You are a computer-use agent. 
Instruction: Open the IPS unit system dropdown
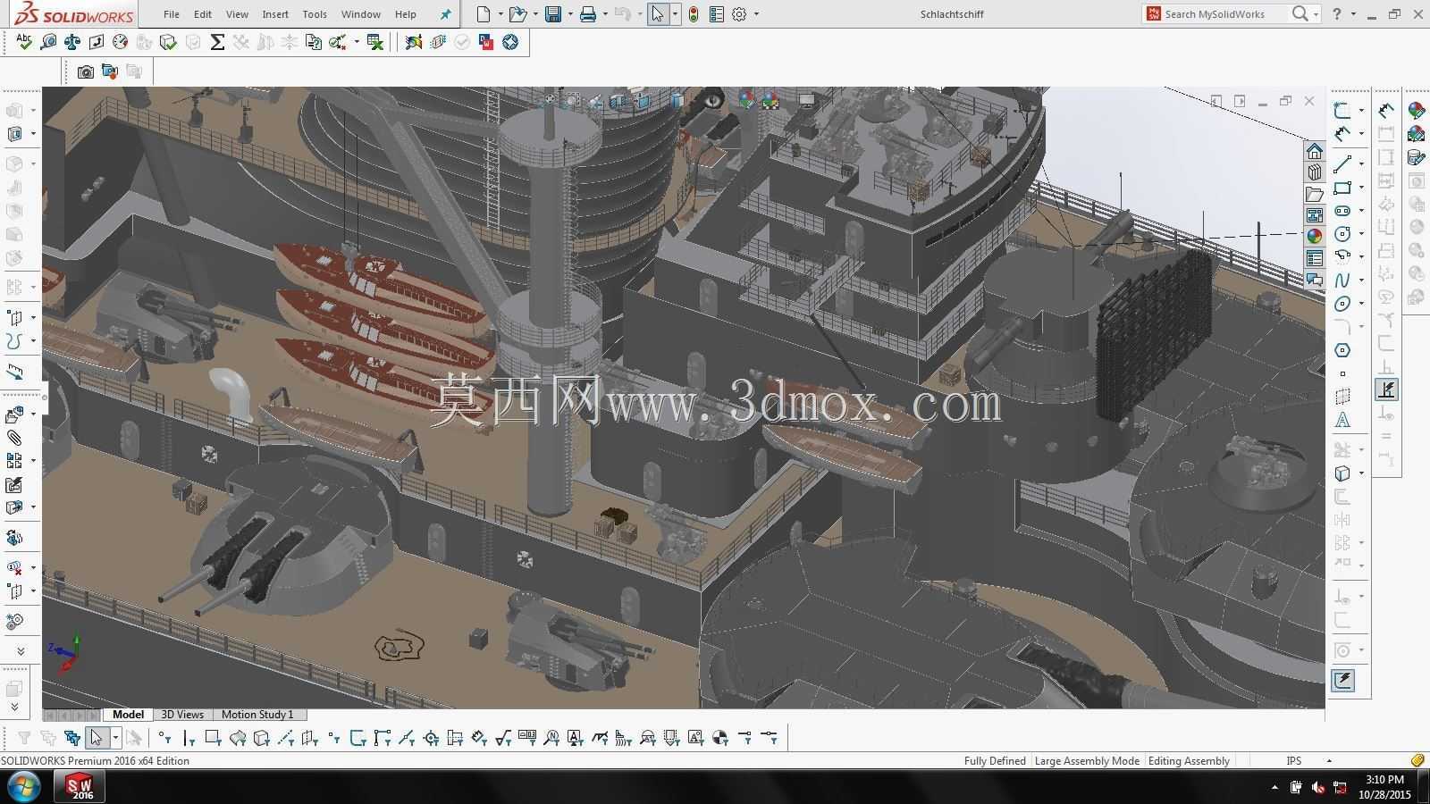point(1329,761)
